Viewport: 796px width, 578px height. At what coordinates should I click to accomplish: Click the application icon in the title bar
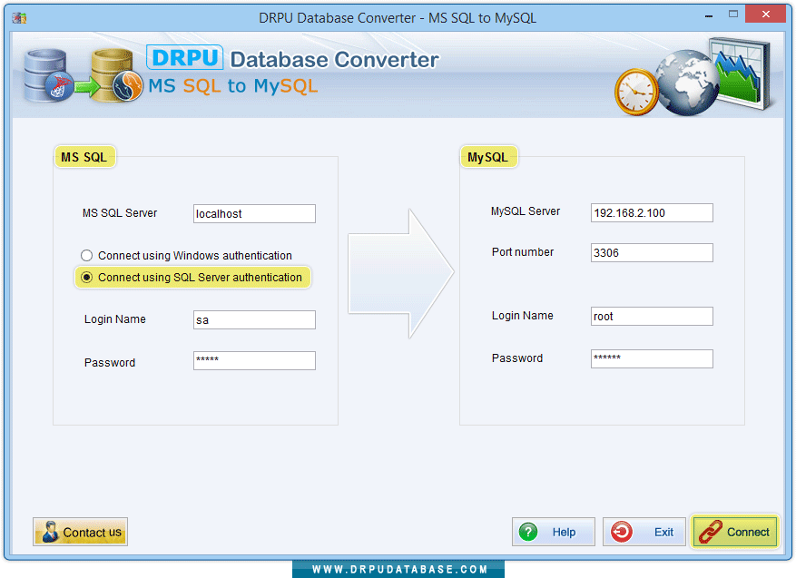point(19,18)
